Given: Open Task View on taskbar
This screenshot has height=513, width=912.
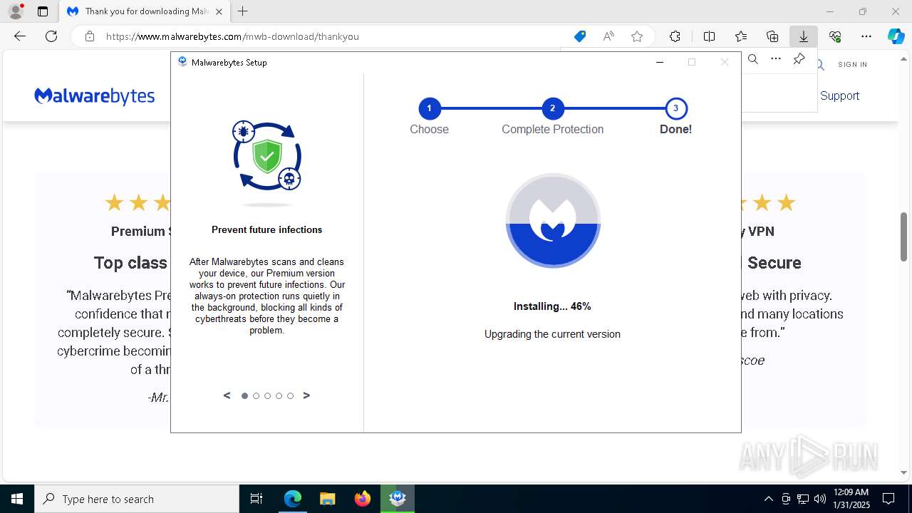Looking at the screenshot, I should [x=256, y=499].
